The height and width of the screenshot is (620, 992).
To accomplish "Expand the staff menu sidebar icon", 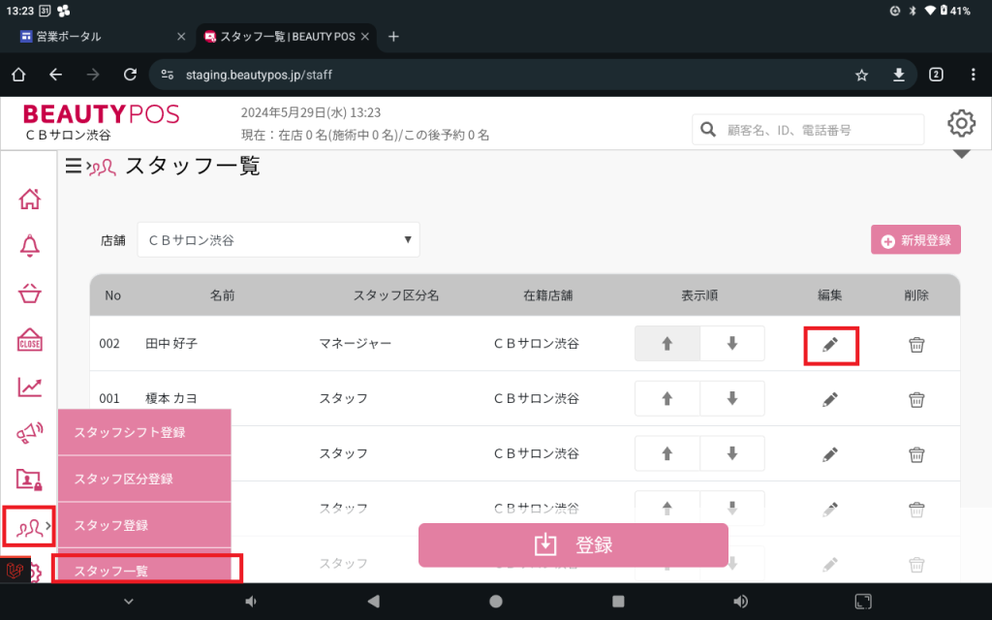I will click(29, 526).
